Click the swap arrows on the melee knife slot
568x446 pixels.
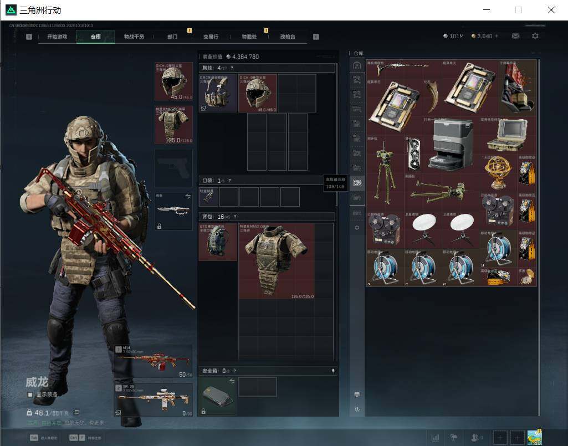188,196
